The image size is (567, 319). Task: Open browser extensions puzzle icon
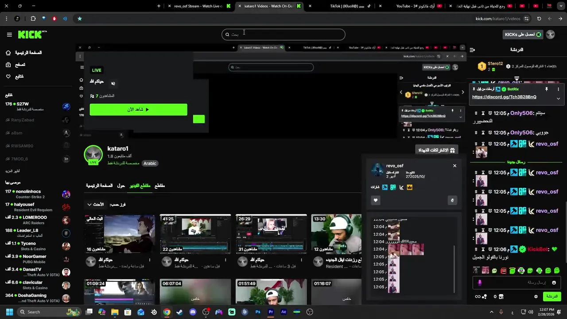[33, 19]
